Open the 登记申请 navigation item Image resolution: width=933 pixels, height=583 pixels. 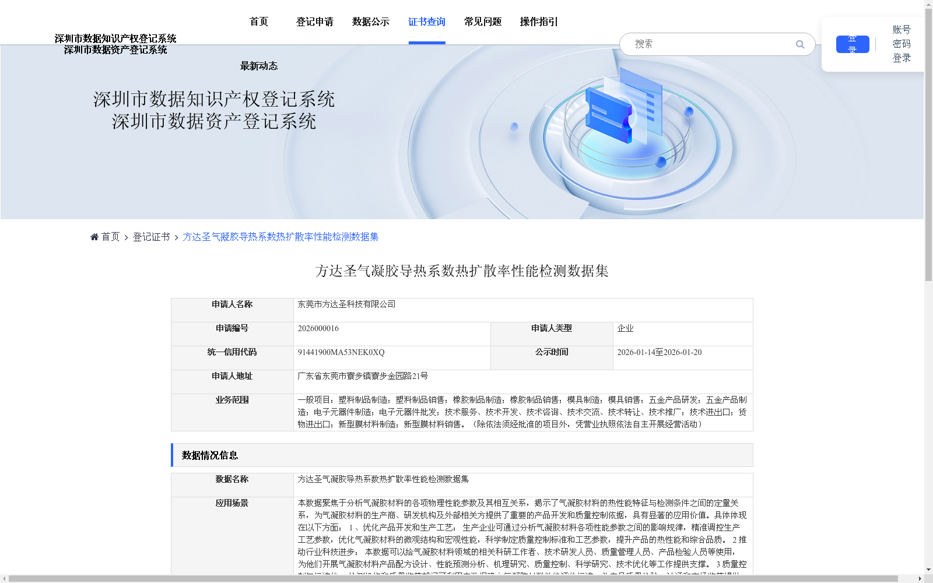point(315,22)
